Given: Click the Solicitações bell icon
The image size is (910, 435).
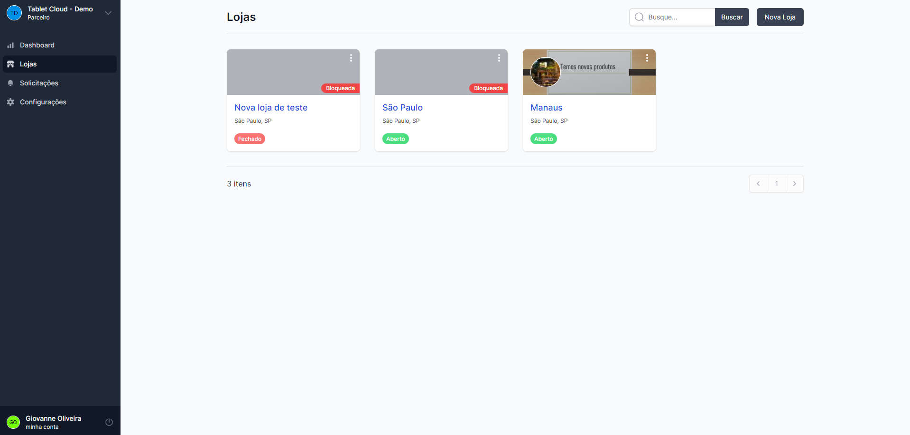Looking at the screenshot, I should coord(10,83).
